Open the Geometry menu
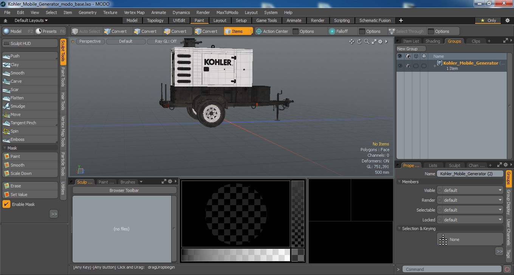The image size is (514, 275). 88,12
